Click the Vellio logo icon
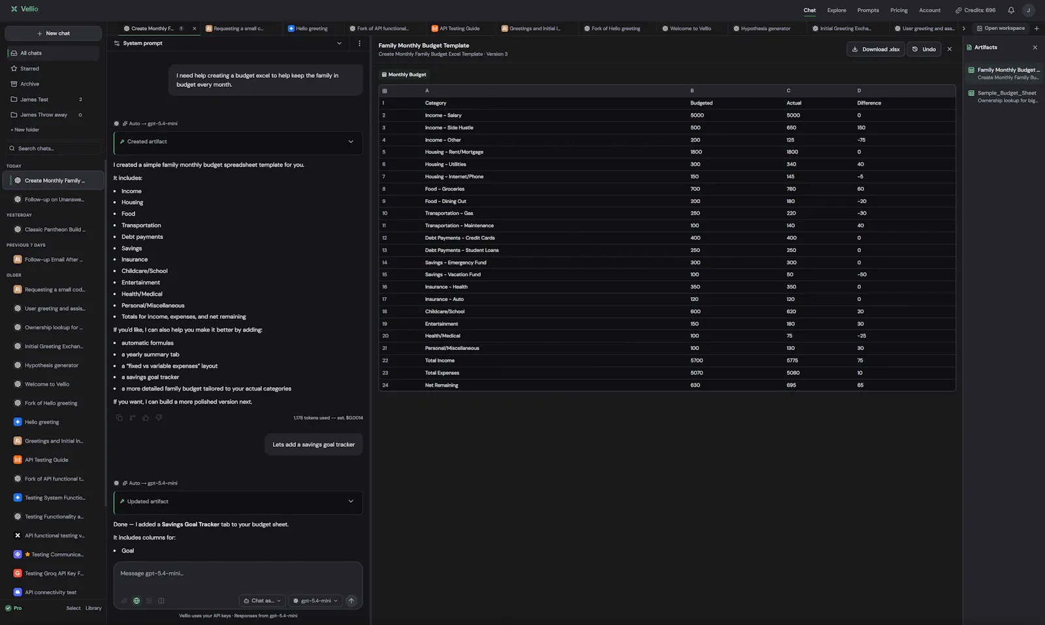1045x625 pixels. click(14, 9)
